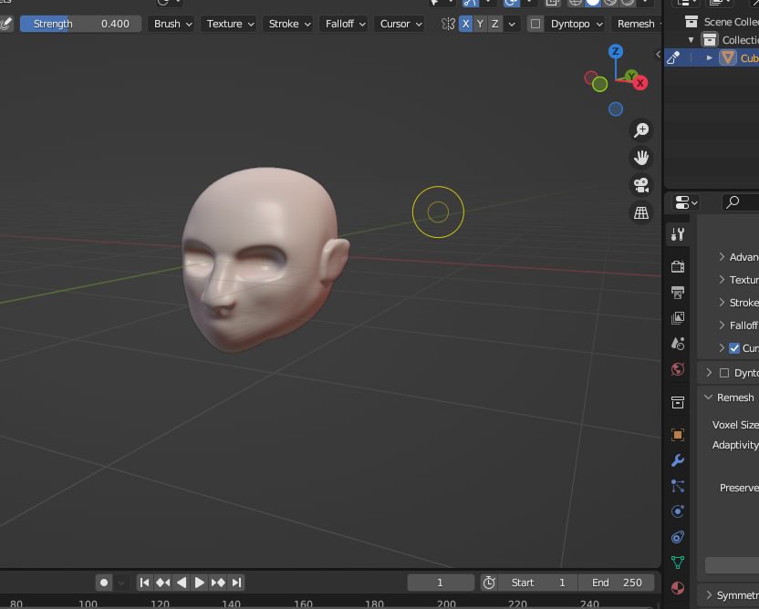Toggle camera view with the camera icon
This screenshot has height=609, width=759.
pos(641,185)
